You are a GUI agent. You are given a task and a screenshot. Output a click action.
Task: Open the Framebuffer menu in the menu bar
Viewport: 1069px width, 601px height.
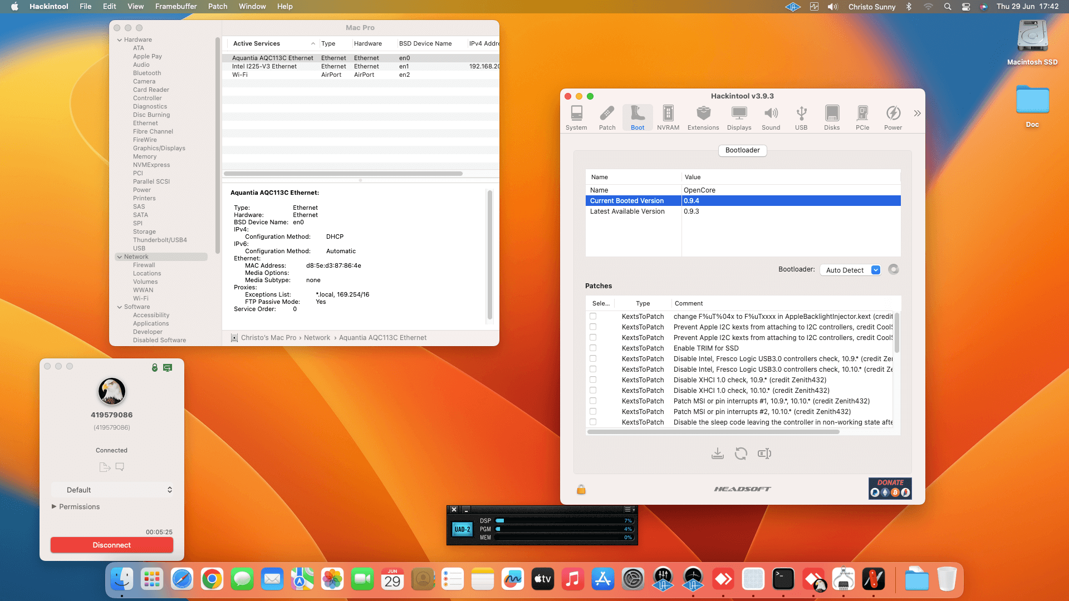coord(175,6)
